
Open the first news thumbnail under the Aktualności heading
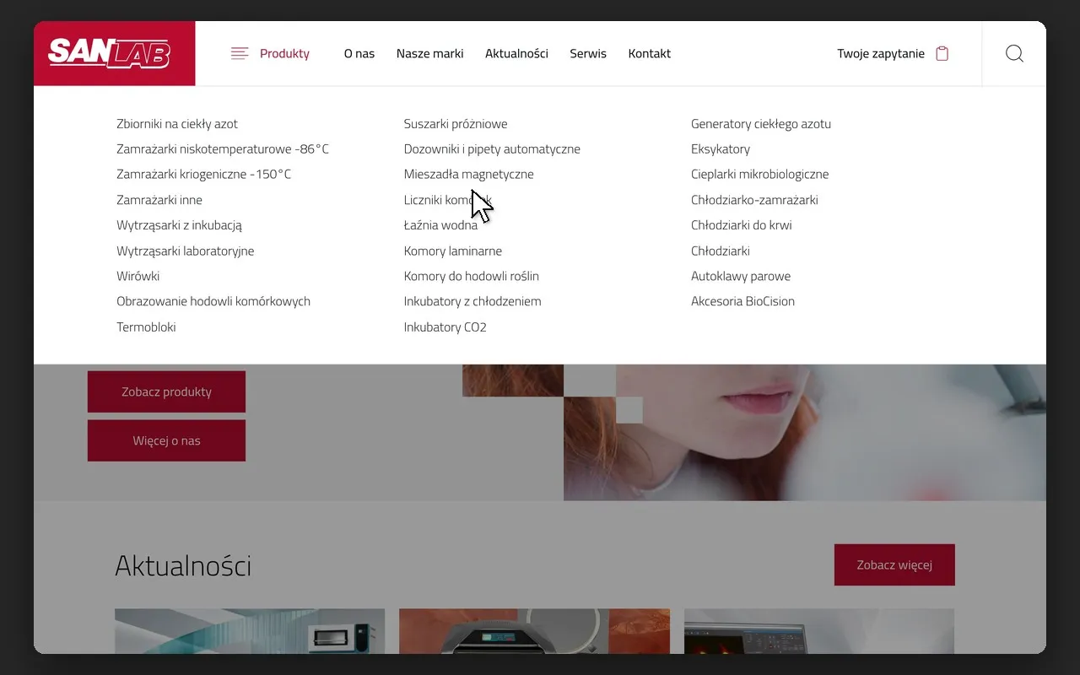click(250, 631)
